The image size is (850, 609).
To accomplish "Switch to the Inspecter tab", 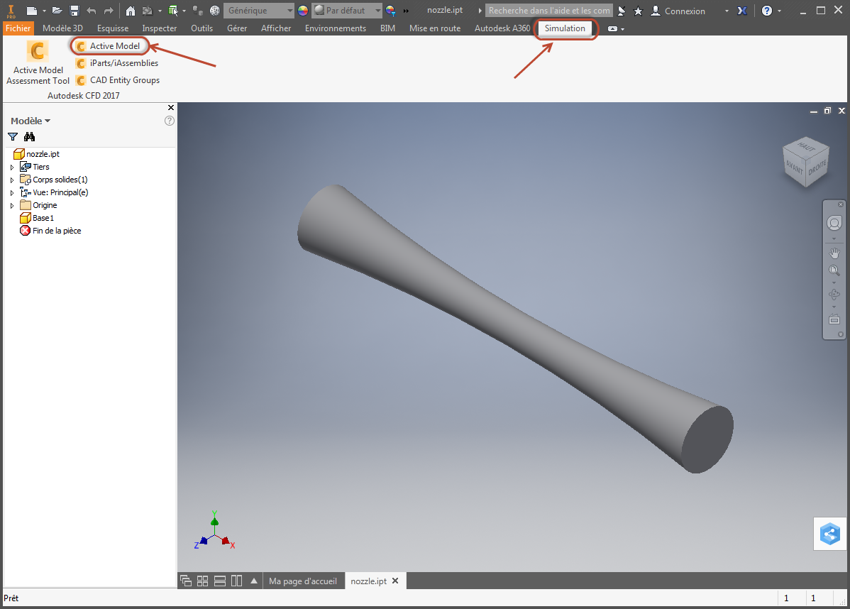I will tap(160, 28).
